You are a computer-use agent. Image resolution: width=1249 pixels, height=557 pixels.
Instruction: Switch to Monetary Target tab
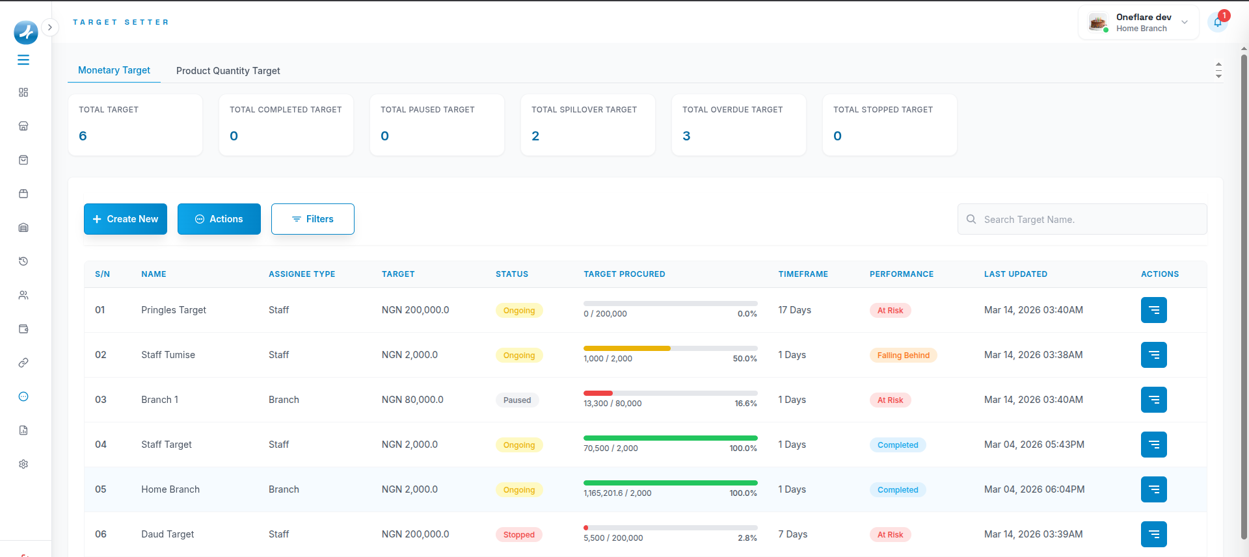[114, 70]
